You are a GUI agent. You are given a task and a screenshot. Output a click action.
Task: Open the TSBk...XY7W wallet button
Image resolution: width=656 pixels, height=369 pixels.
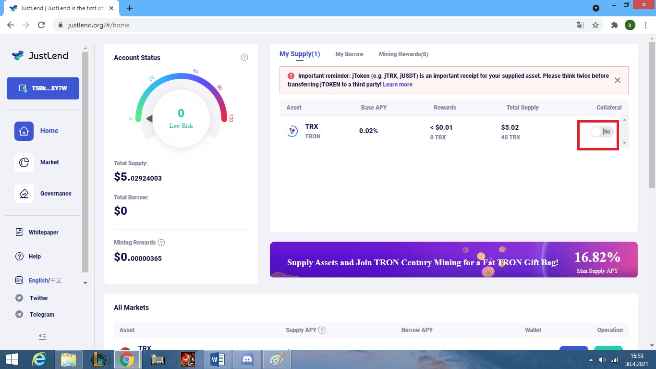click(43, 88)
